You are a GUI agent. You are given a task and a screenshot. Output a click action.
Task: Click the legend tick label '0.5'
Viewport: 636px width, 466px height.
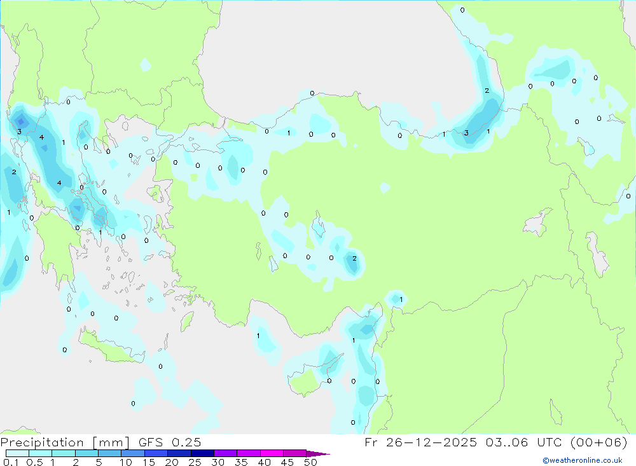click(x=34, y=462)
